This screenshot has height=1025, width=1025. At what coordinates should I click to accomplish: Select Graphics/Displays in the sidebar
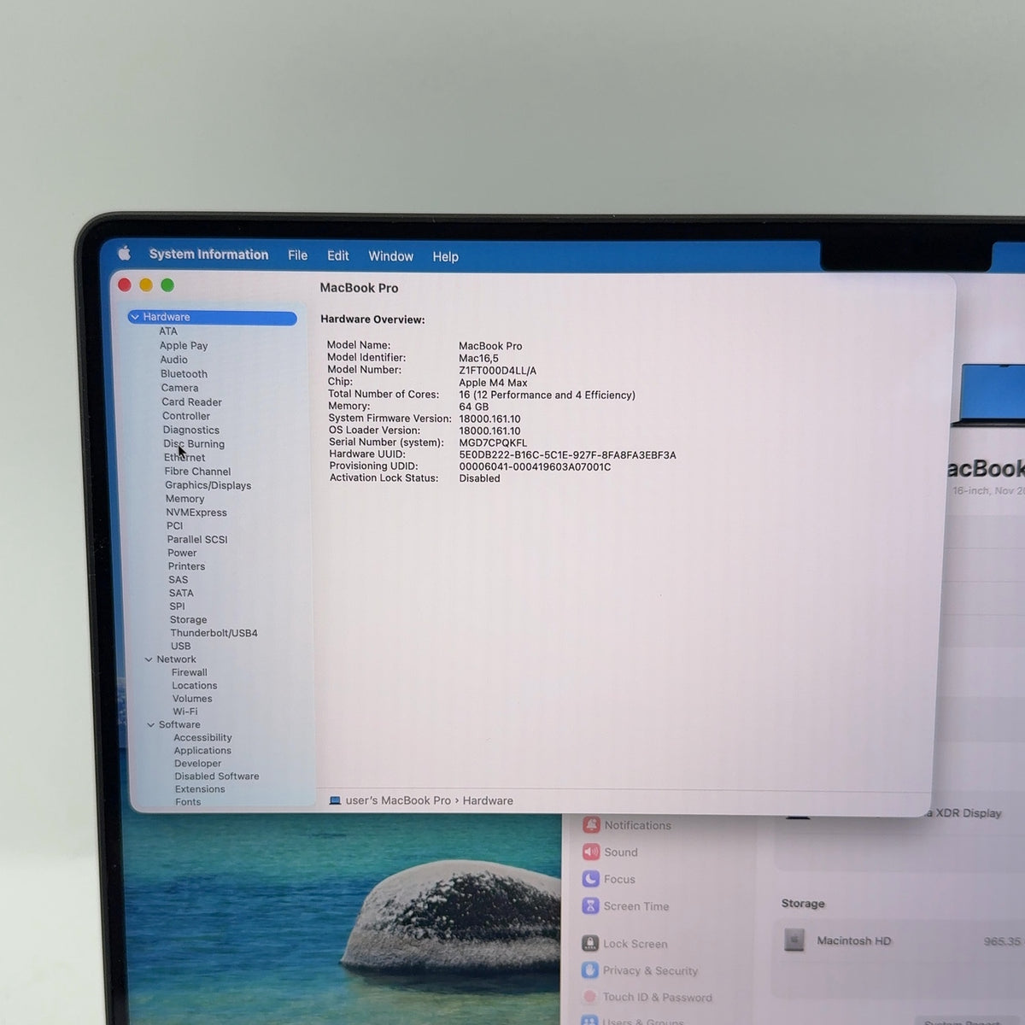(208, 485)
